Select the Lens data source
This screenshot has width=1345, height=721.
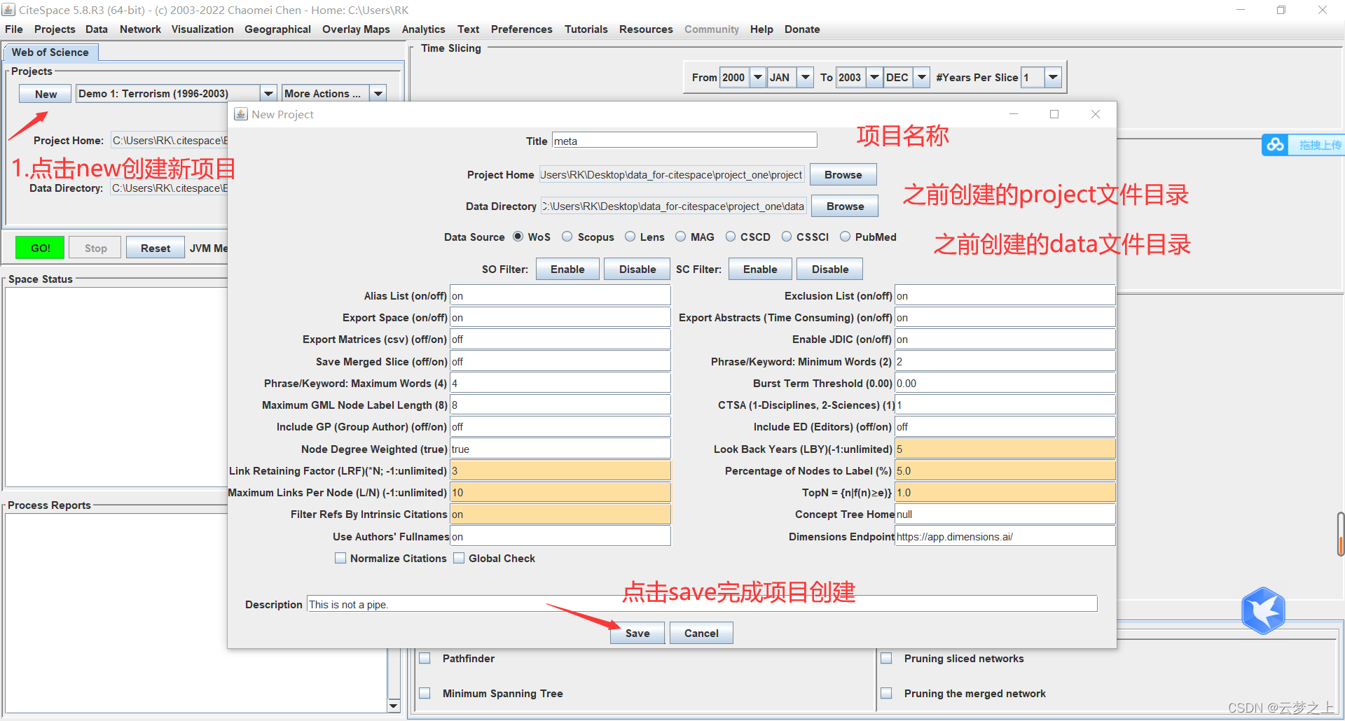(630, 237)
